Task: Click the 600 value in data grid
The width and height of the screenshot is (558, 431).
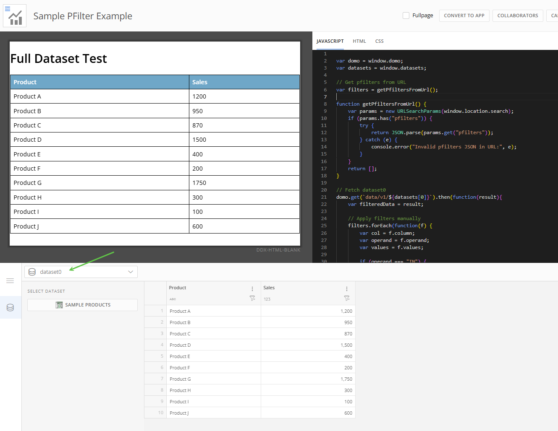Action: [x=348, y=413]
